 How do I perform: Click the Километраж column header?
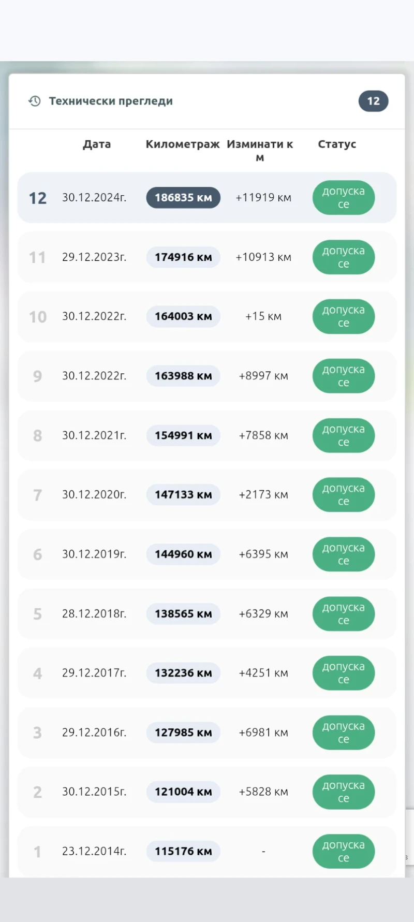click(183, 144)
